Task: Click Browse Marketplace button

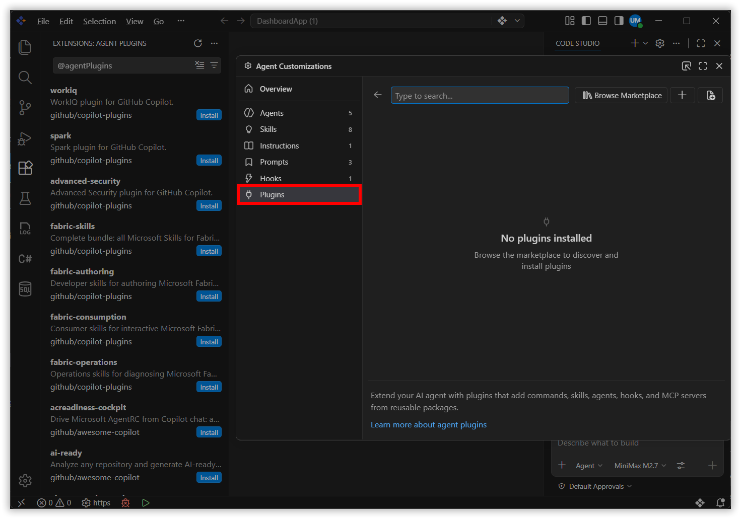Action: [621, 95]
